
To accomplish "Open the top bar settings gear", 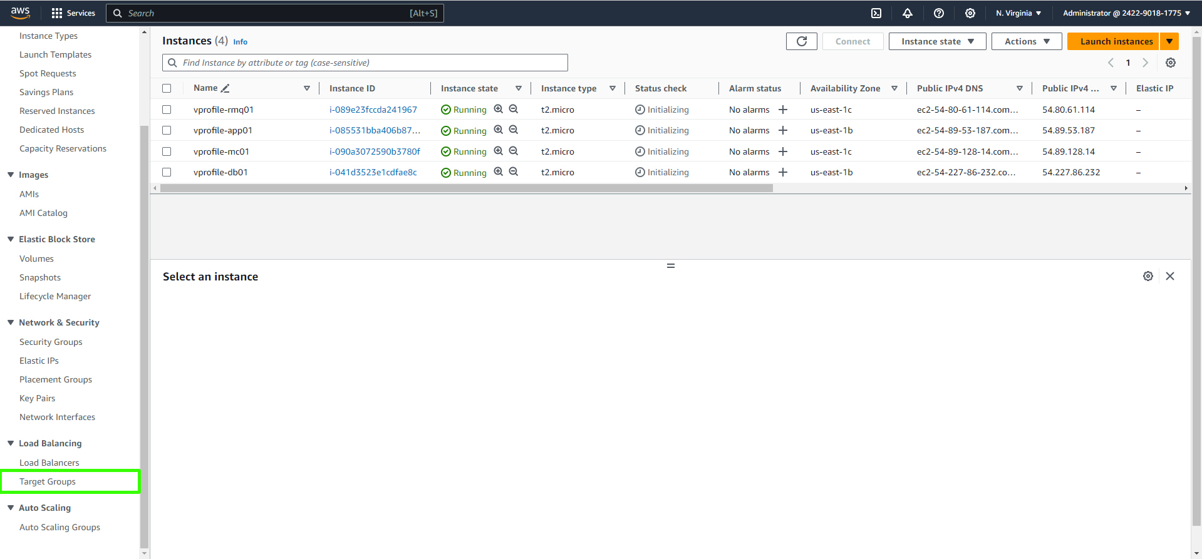I will [x=970, y=13].
